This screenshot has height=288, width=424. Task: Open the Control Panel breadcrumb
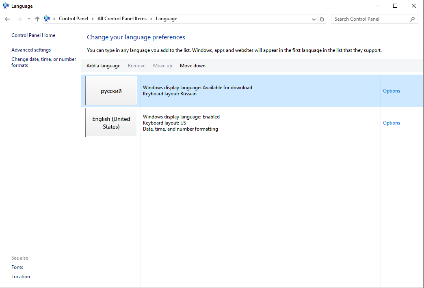click(x=74, y=19)
